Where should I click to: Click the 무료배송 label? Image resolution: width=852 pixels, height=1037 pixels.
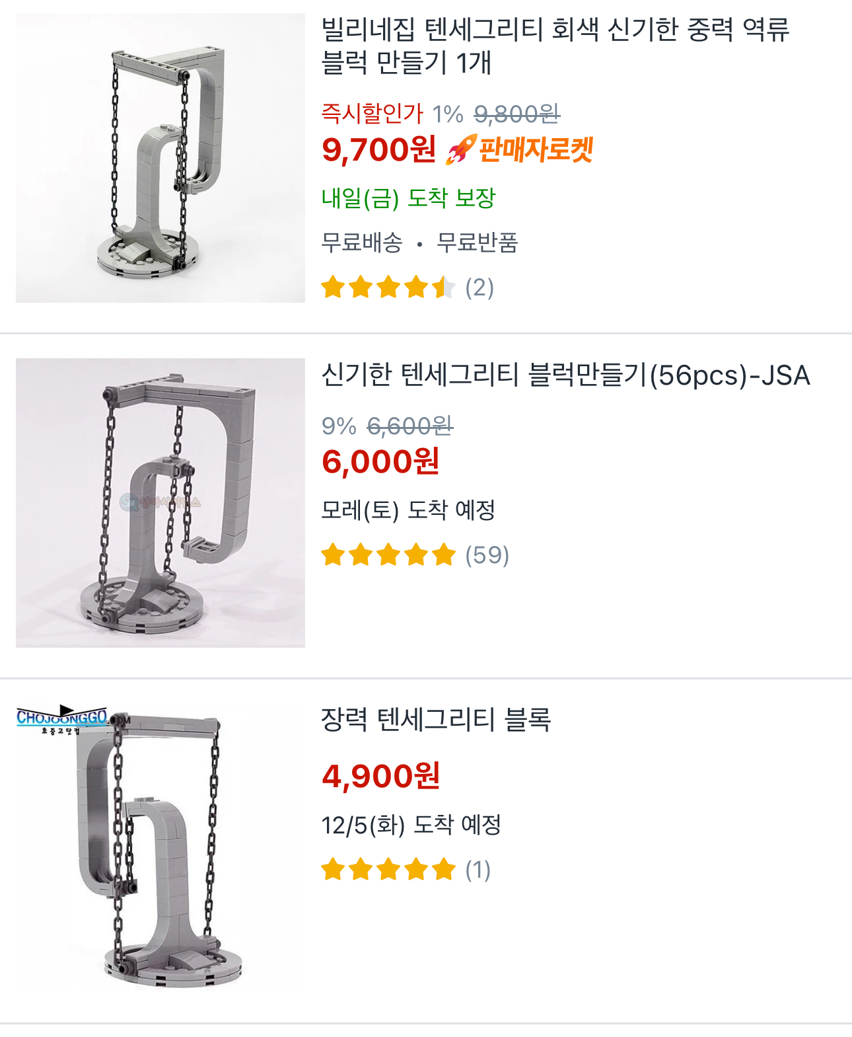tap(362, 243)
